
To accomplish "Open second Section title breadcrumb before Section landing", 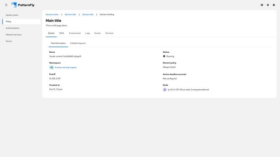I will click(x=88, y=14).
